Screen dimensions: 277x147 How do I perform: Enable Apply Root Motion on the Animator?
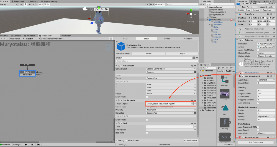point(258,50)
